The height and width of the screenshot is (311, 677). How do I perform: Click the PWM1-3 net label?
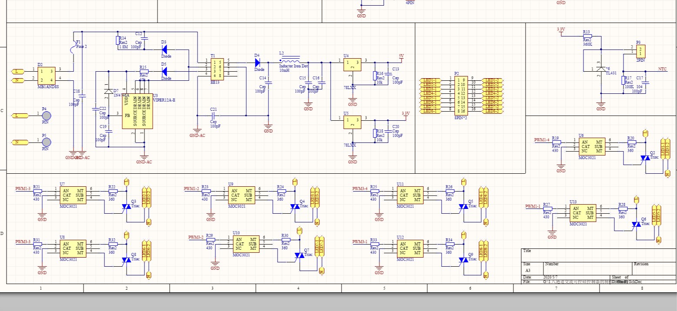tap(23, 189)
